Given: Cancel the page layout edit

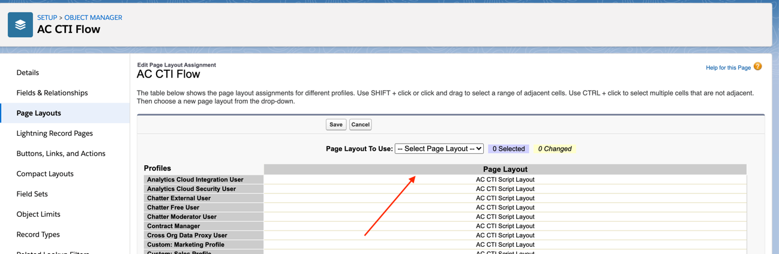Looking at the screenshot, I should [x=361, y=125].
